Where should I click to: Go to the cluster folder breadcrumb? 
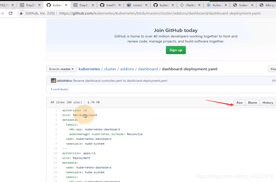[110, 69]
